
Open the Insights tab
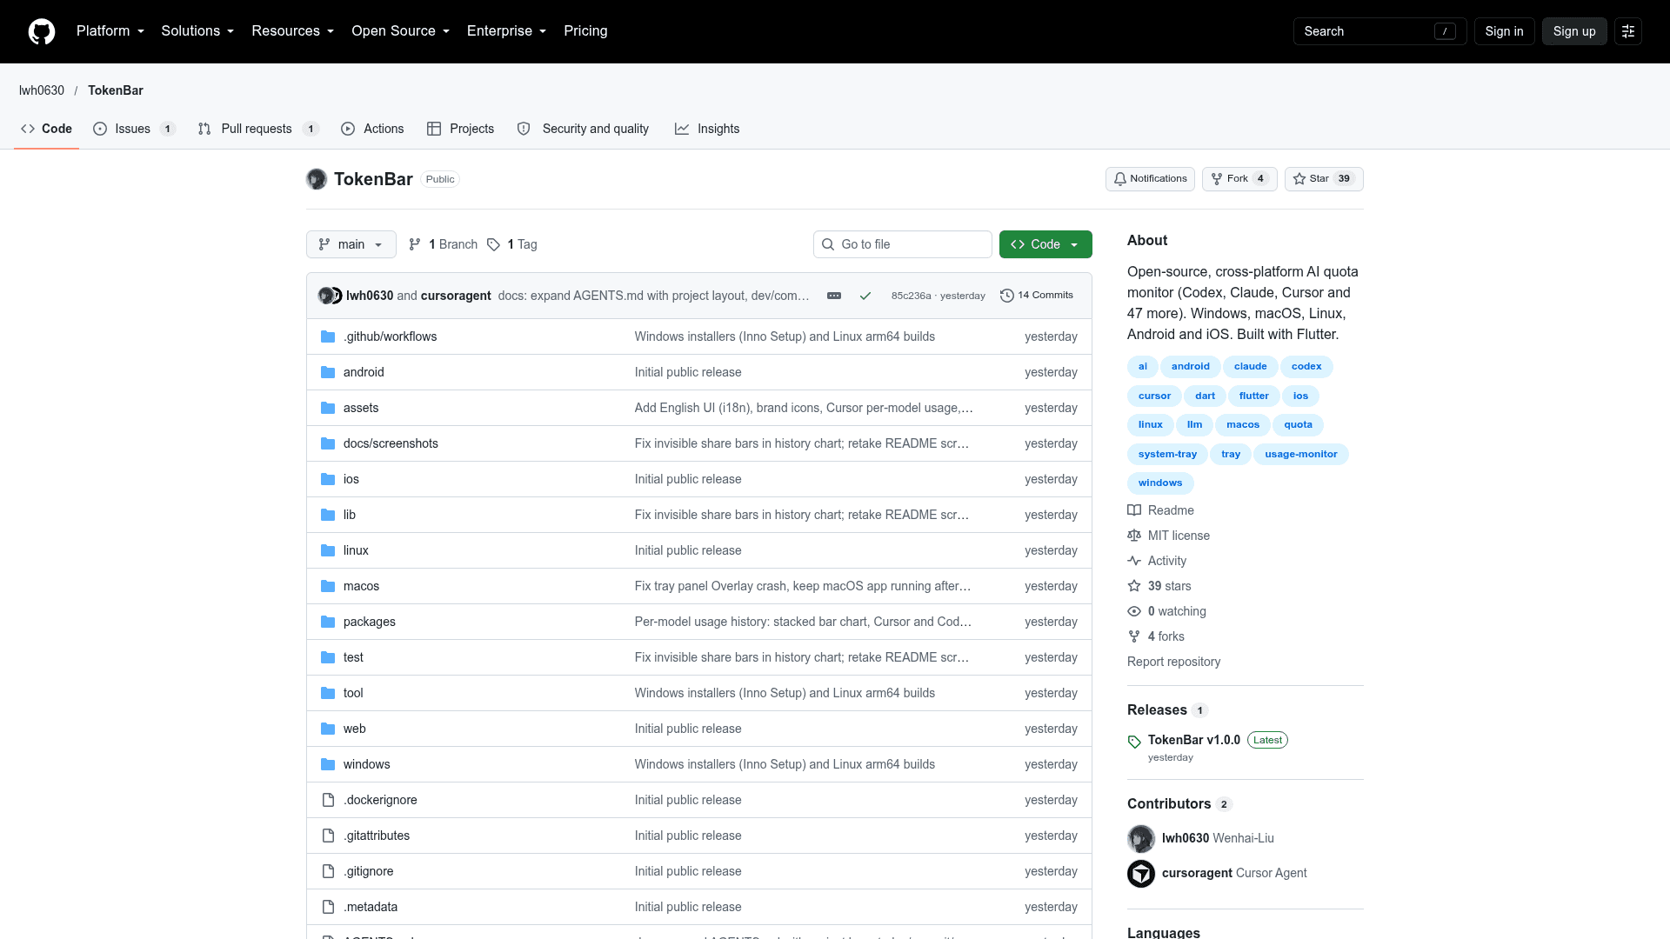pyautogui.click(x=707, y=129)
